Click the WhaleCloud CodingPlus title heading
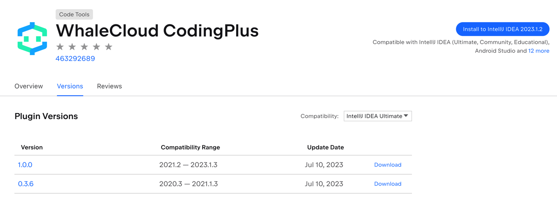The image size is (557, 220). pyautogui.click(x=157, y=31)
